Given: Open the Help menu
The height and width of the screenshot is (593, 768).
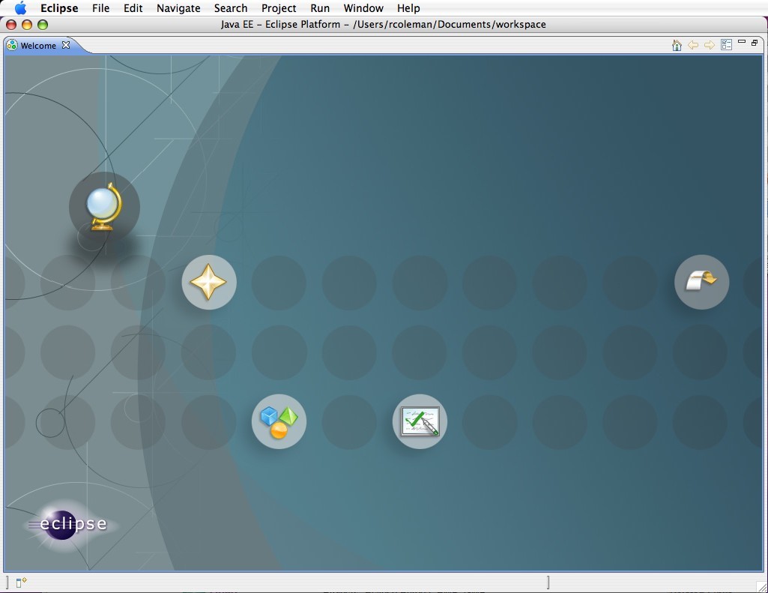Looking at the screenshot, I should pyautogui.click(x=408, y=8).
